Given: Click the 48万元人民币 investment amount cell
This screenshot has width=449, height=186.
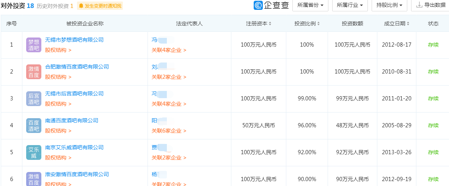Looking at the screenshot, I should [x=352, y=126].
